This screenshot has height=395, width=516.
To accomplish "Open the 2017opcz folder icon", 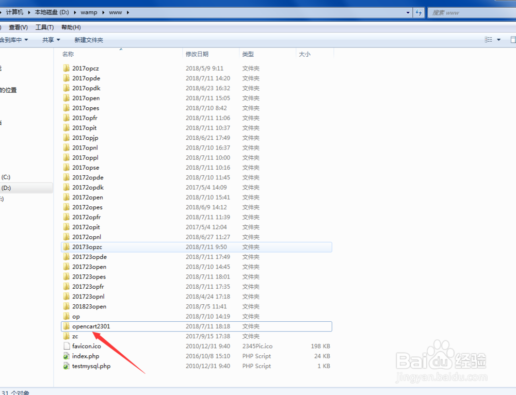I will click(x=67, y=68).
